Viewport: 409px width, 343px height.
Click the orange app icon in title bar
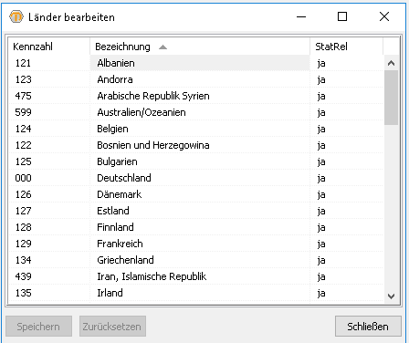(x=16, y=17)
